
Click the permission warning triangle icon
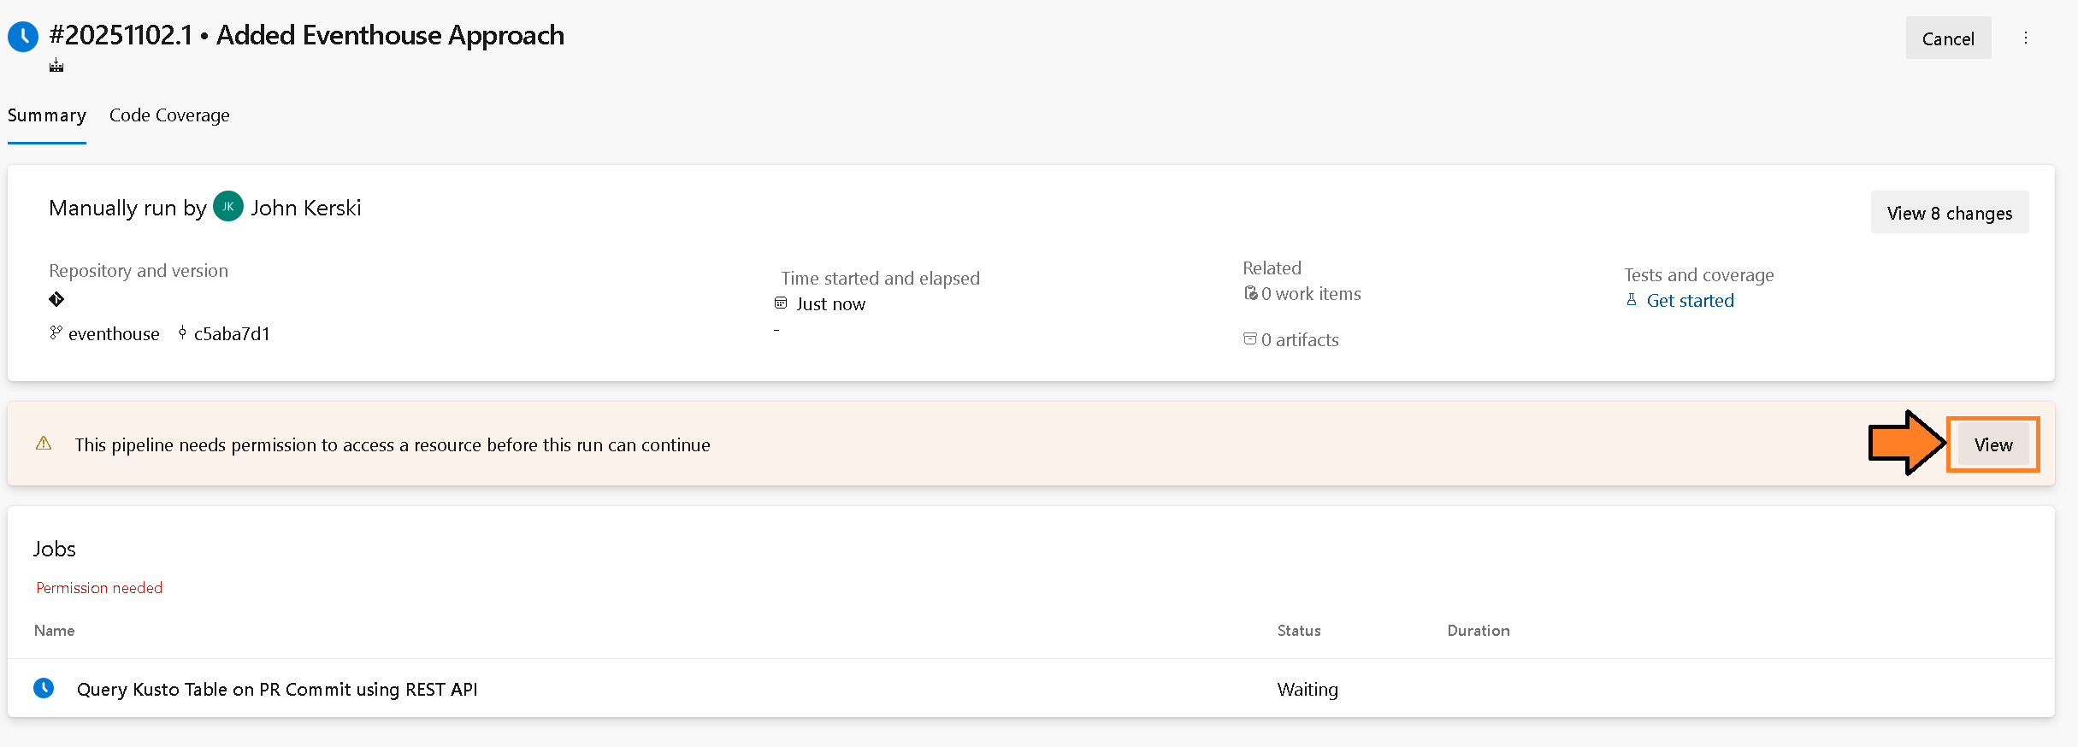(x=44, y=444)
